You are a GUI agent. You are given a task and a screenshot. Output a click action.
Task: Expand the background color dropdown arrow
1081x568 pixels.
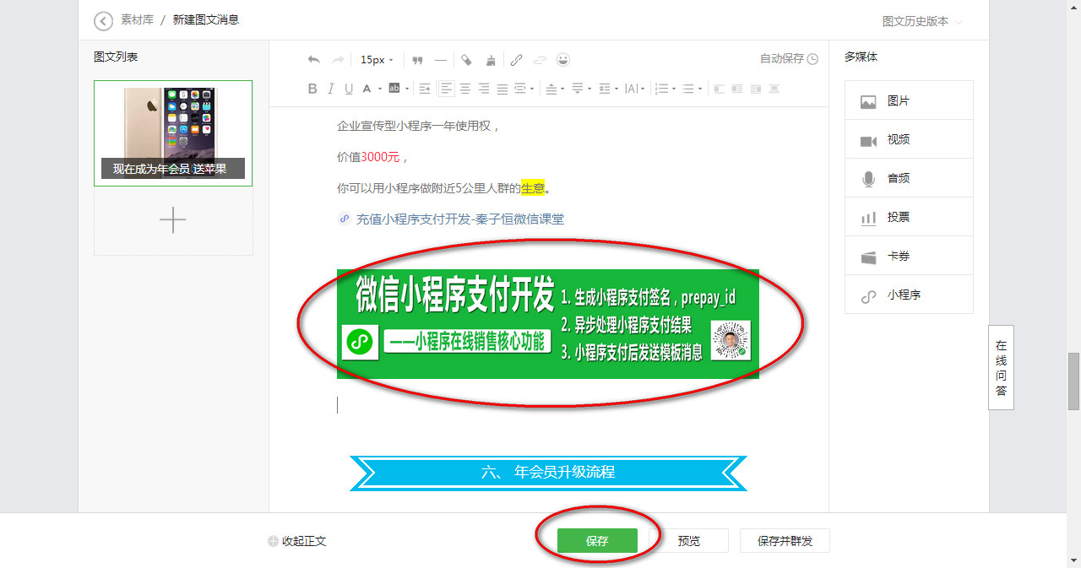tap(407, 89)
